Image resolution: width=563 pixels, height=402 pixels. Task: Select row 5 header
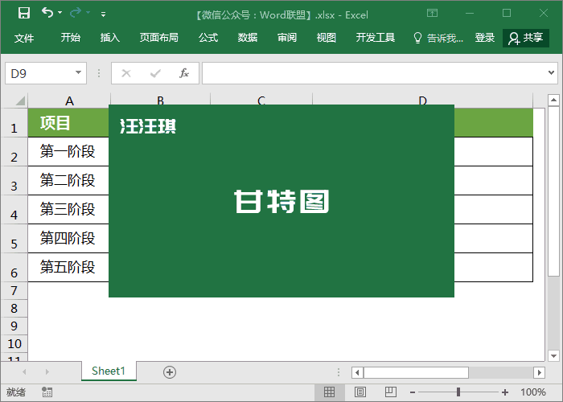(14, 239)
